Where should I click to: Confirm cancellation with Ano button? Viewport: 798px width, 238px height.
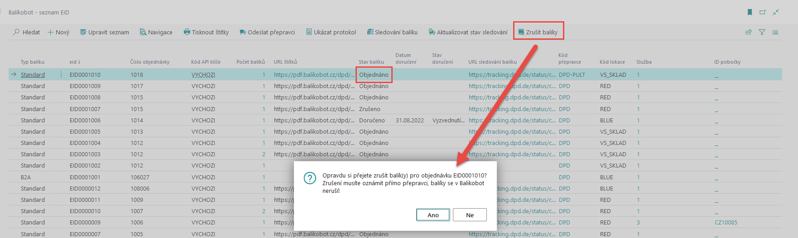click(433, 215)
